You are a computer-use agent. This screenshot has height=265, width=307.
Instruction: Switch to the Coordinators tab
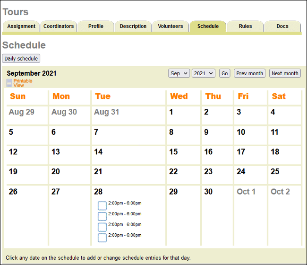[59, 26]
